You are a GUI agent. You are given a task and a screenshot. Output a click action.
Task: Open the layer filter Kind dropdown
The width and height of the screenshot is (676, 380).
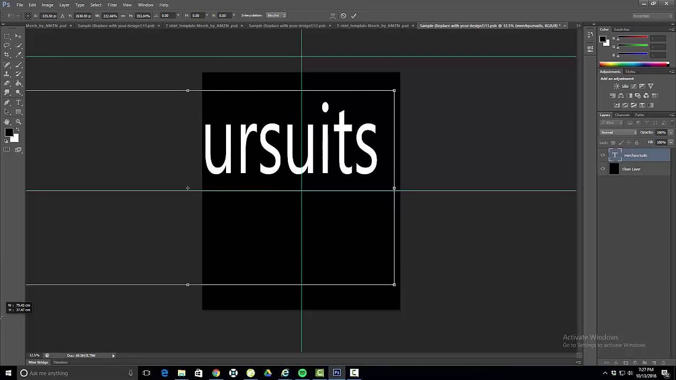click(x=611, y=123)
